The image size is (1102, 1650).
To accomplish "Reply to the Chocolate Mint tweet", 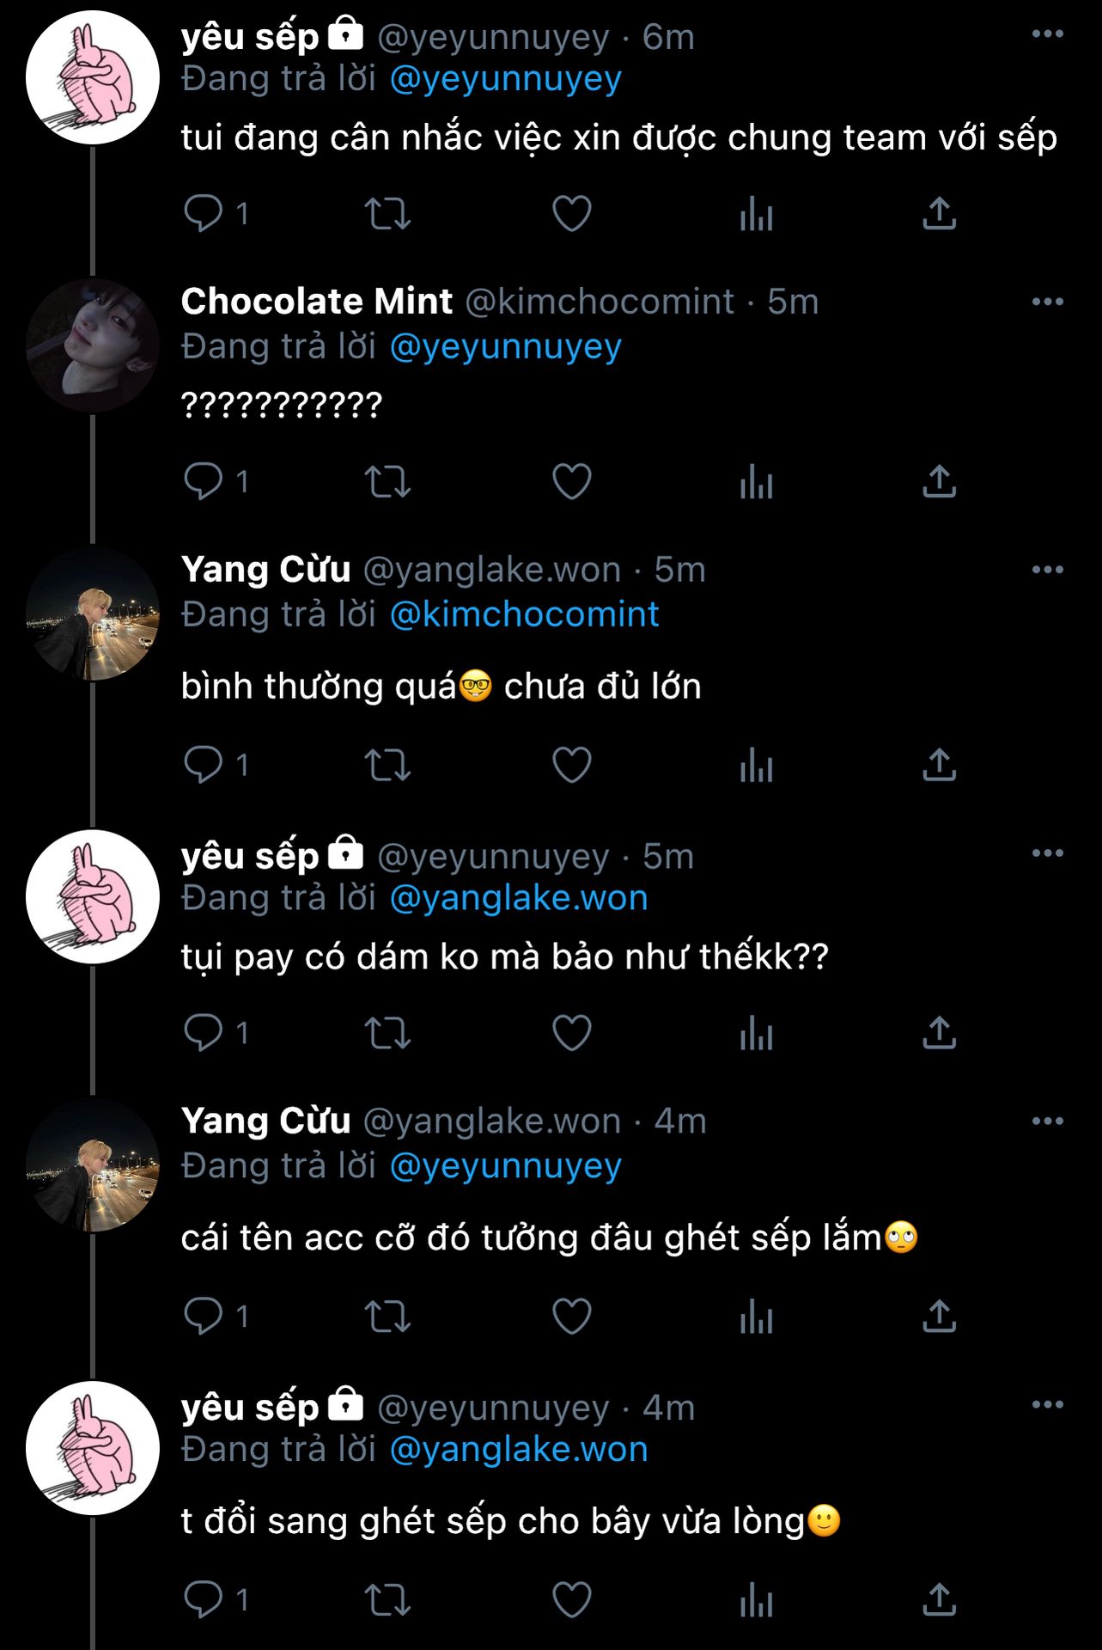I will click(x=204, y=481).
